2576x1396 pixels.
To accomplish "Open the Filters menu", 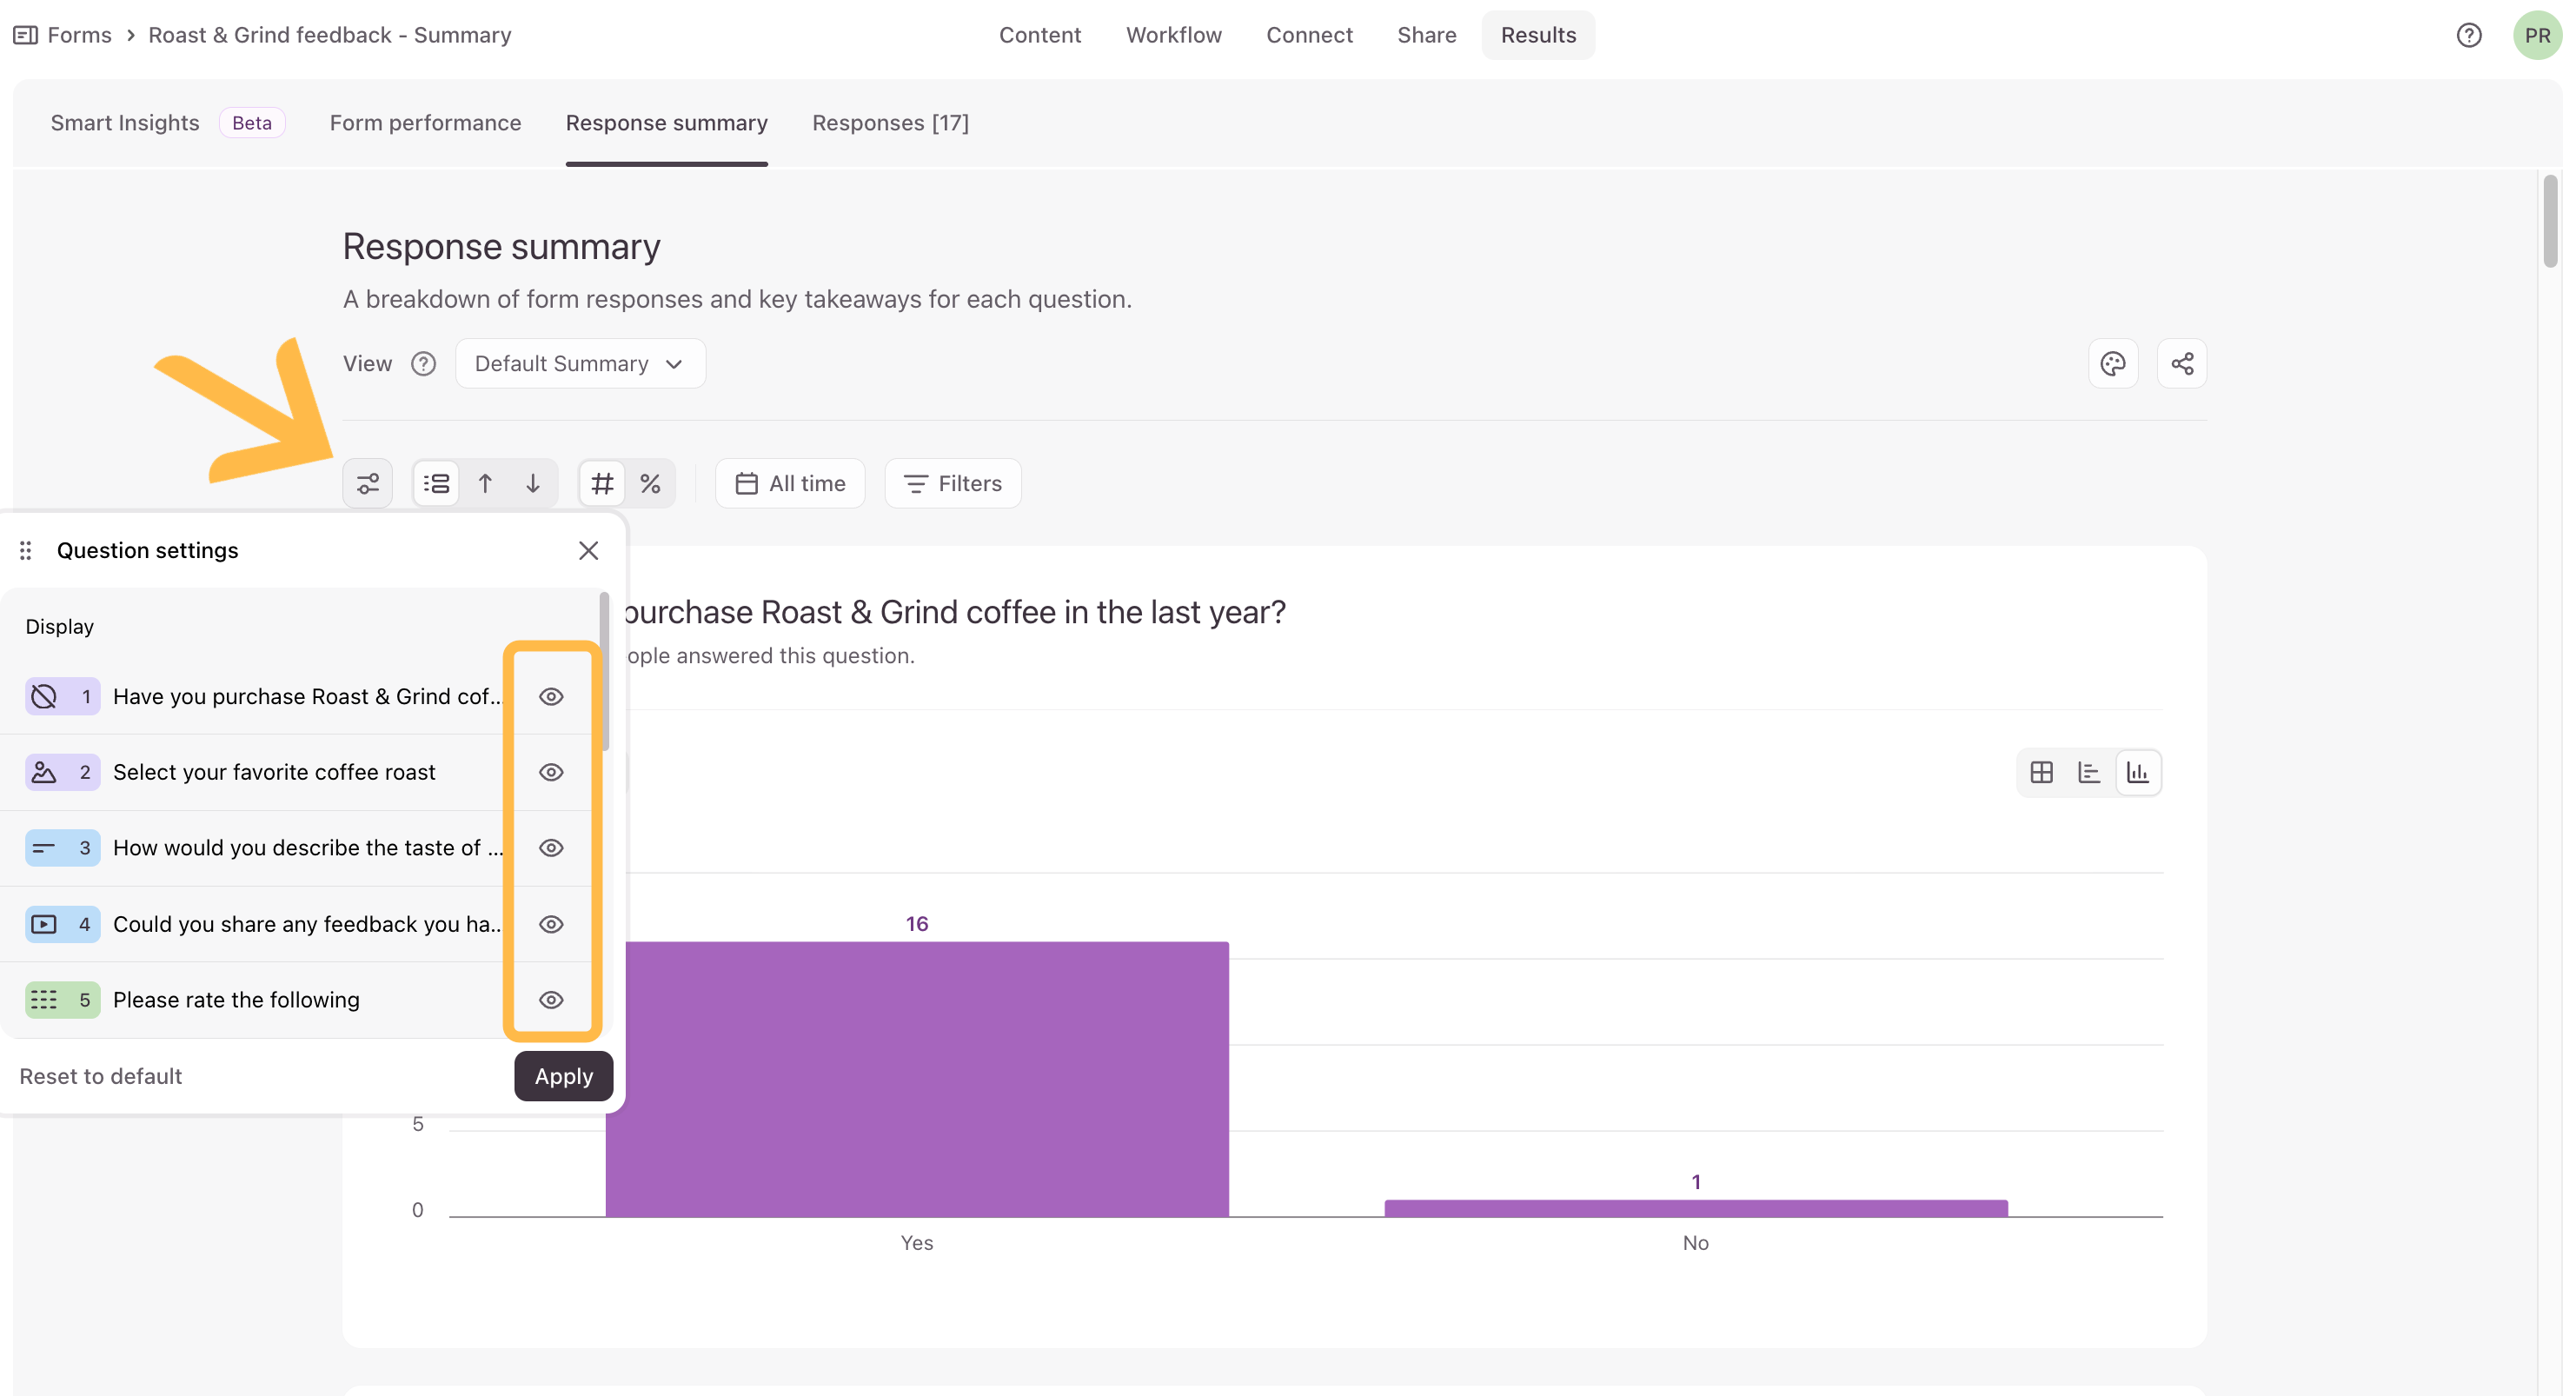I will tap(953, 484).
